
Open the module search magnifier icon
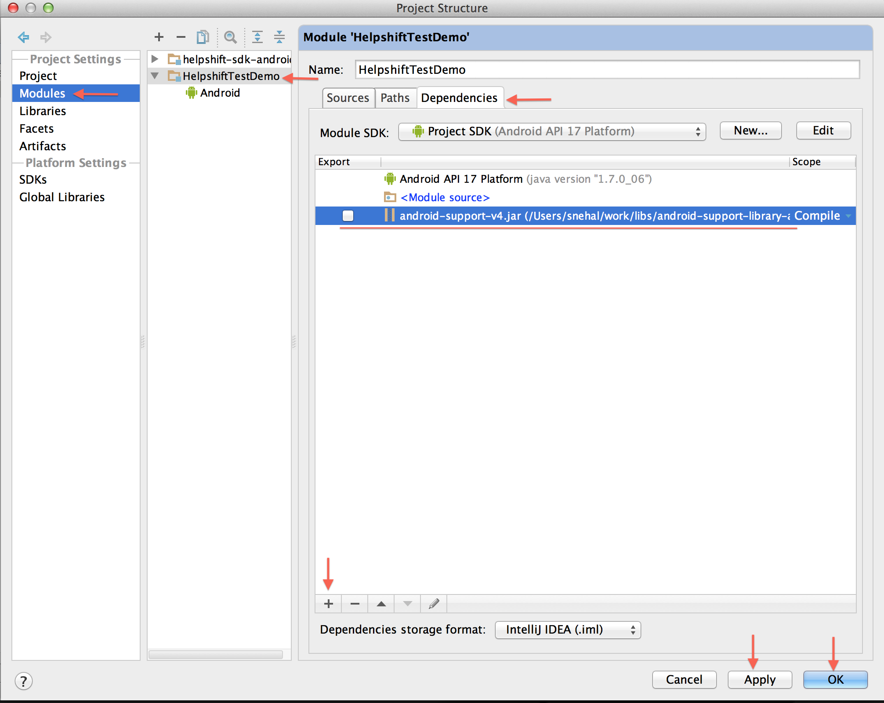coord(230,37)
